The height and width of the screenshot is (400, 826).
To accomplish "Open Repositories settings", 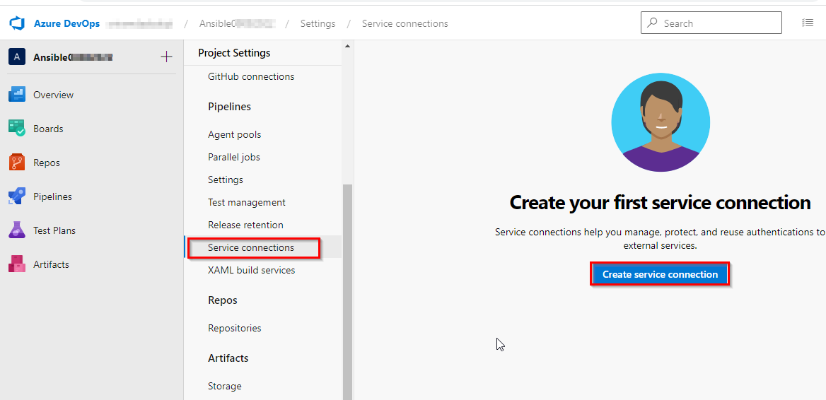I will (234, 328).
